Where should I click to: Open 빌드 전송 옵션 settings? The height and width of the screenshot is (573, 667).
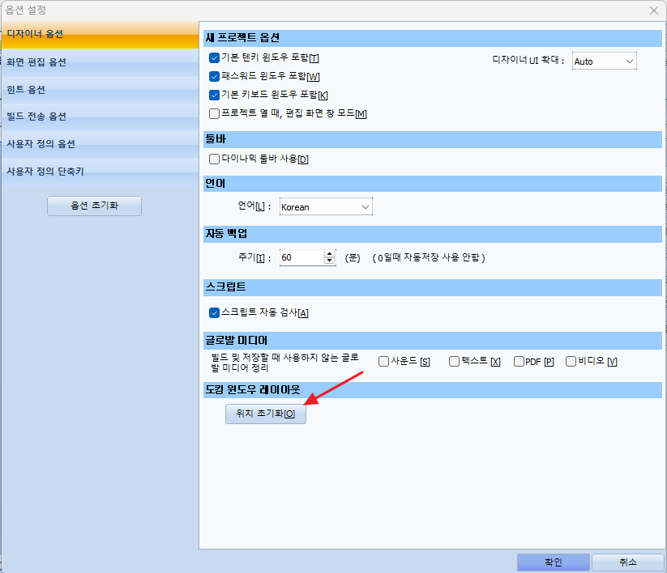click(x=99, y=117)
